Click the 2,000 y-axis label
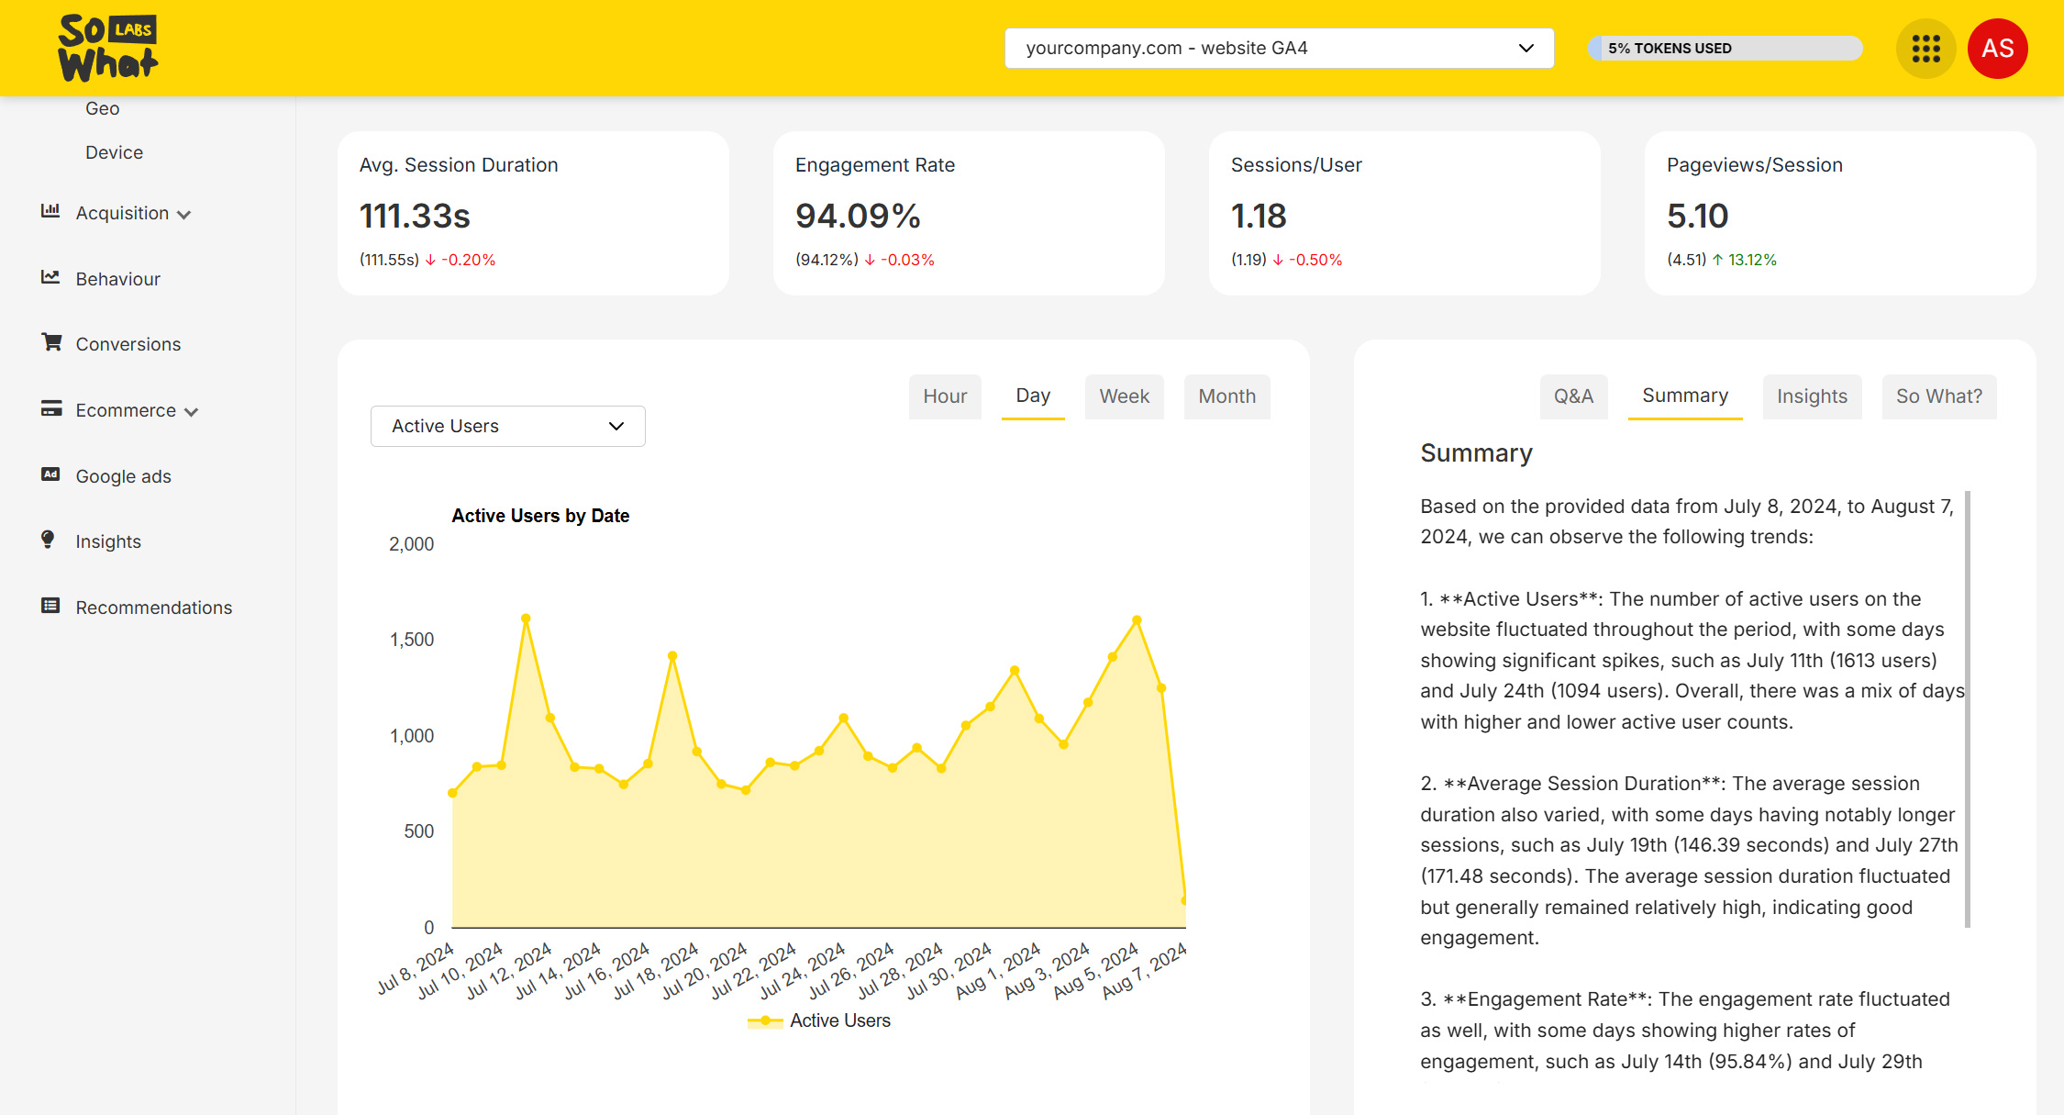Image resolution: width=2064 pixels, height=1115 pixels. tap(411, 544)
